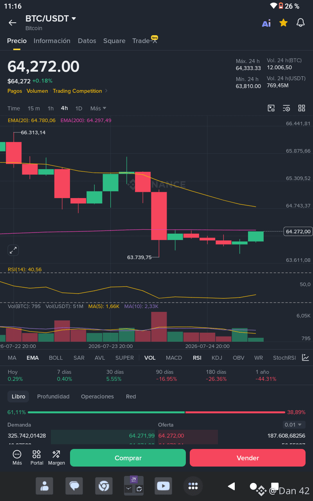The width and height of the screenshot is (313, 501).
Task: Open the Trade-X tab
Action: click(x=145, y=41)
